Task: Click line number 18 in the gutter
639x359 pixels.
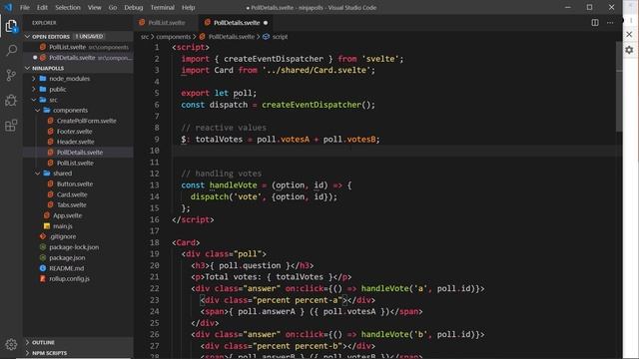Action: coord(155,242)
